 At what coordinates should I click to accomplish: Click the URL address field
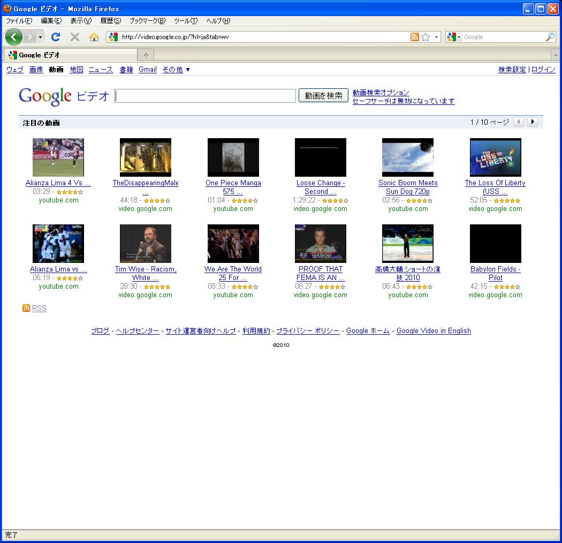[x=264, y=36]
